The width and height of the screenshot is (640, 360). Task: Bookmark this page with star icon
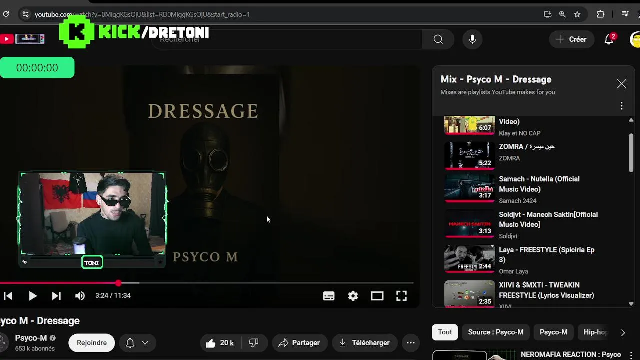pos(577,14)
